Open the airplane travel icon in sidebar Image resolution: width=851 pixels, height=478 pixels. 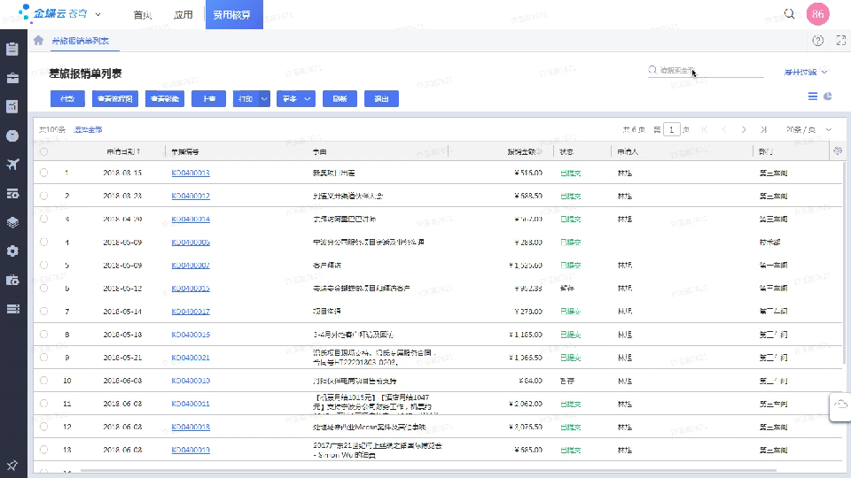click(x=12, y=165)
